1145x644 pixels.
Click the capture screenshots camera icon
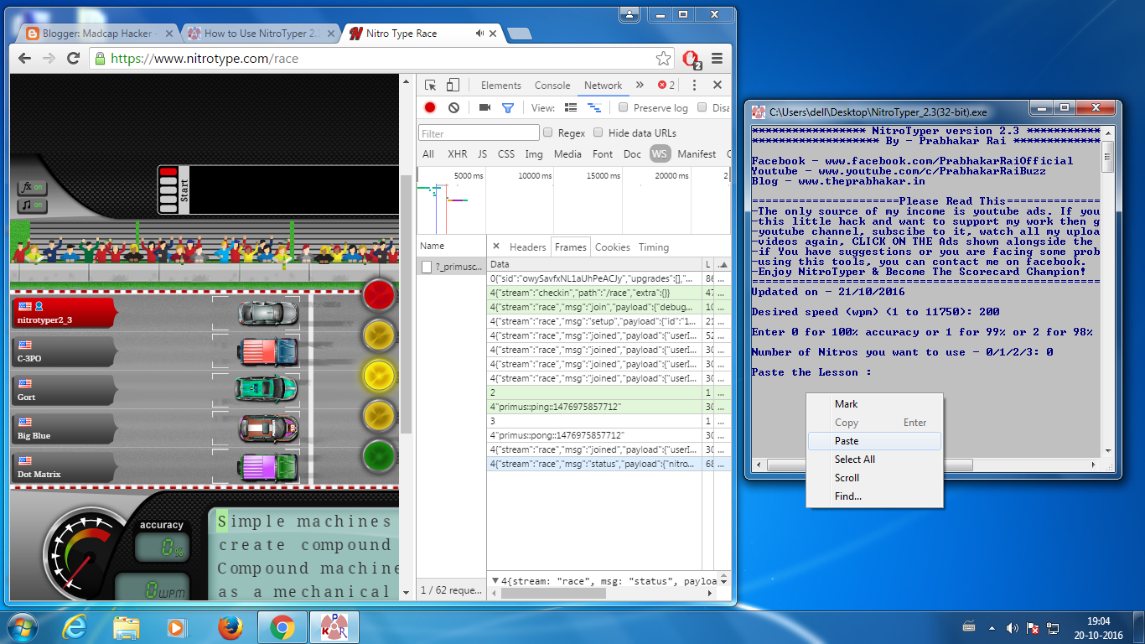tap(484, 107)
